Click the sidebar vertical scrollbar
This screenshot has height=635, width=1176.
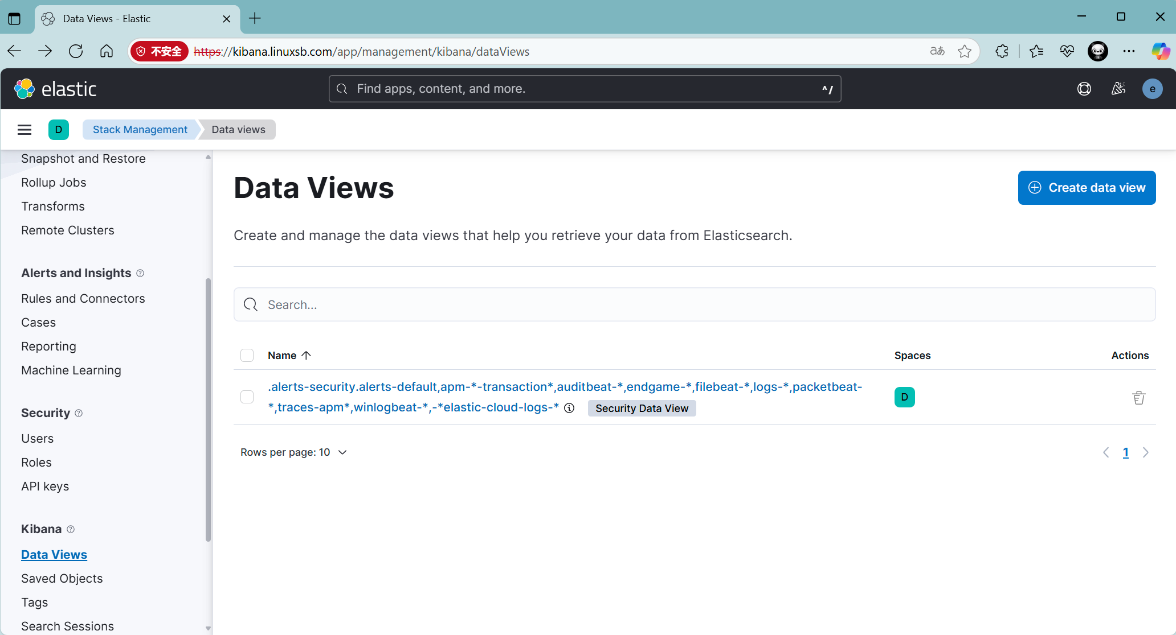(208, 410)
